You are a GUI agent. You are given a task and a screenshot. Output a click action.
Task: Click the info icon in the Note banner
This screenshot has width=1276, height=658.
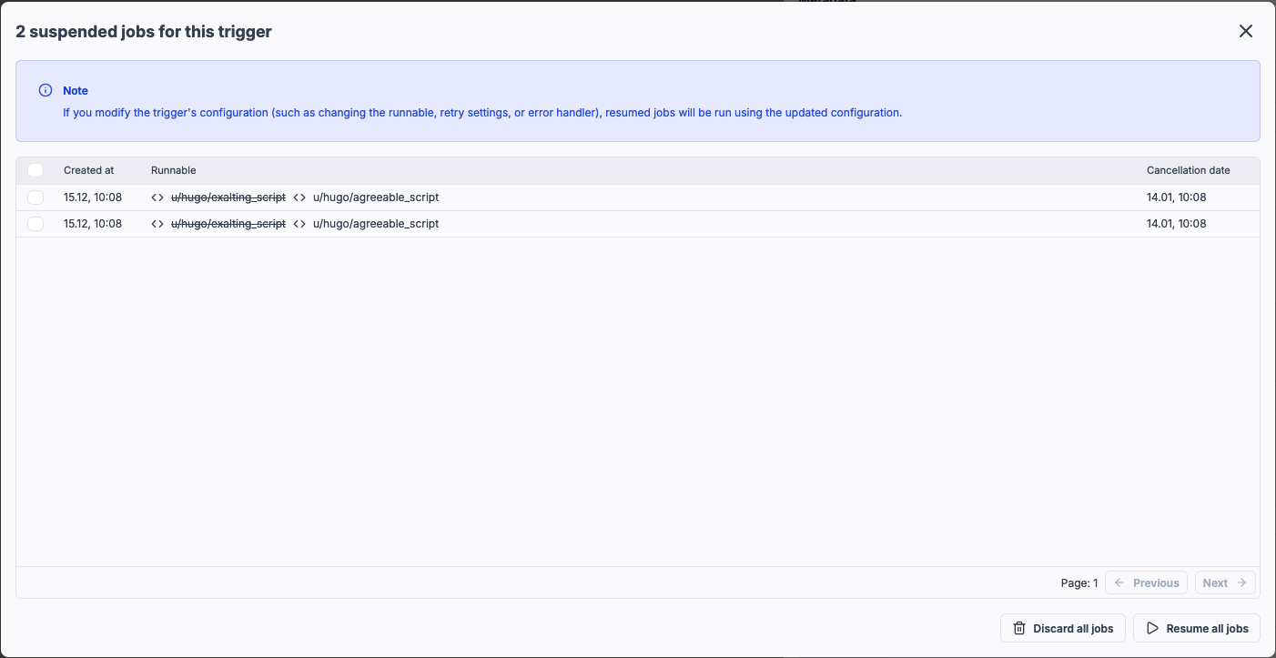46,90
